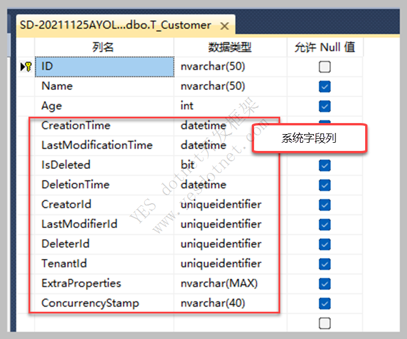Click the row selector beside Name
The width and height of the screenshot is (407, 339).
point(26,86)
